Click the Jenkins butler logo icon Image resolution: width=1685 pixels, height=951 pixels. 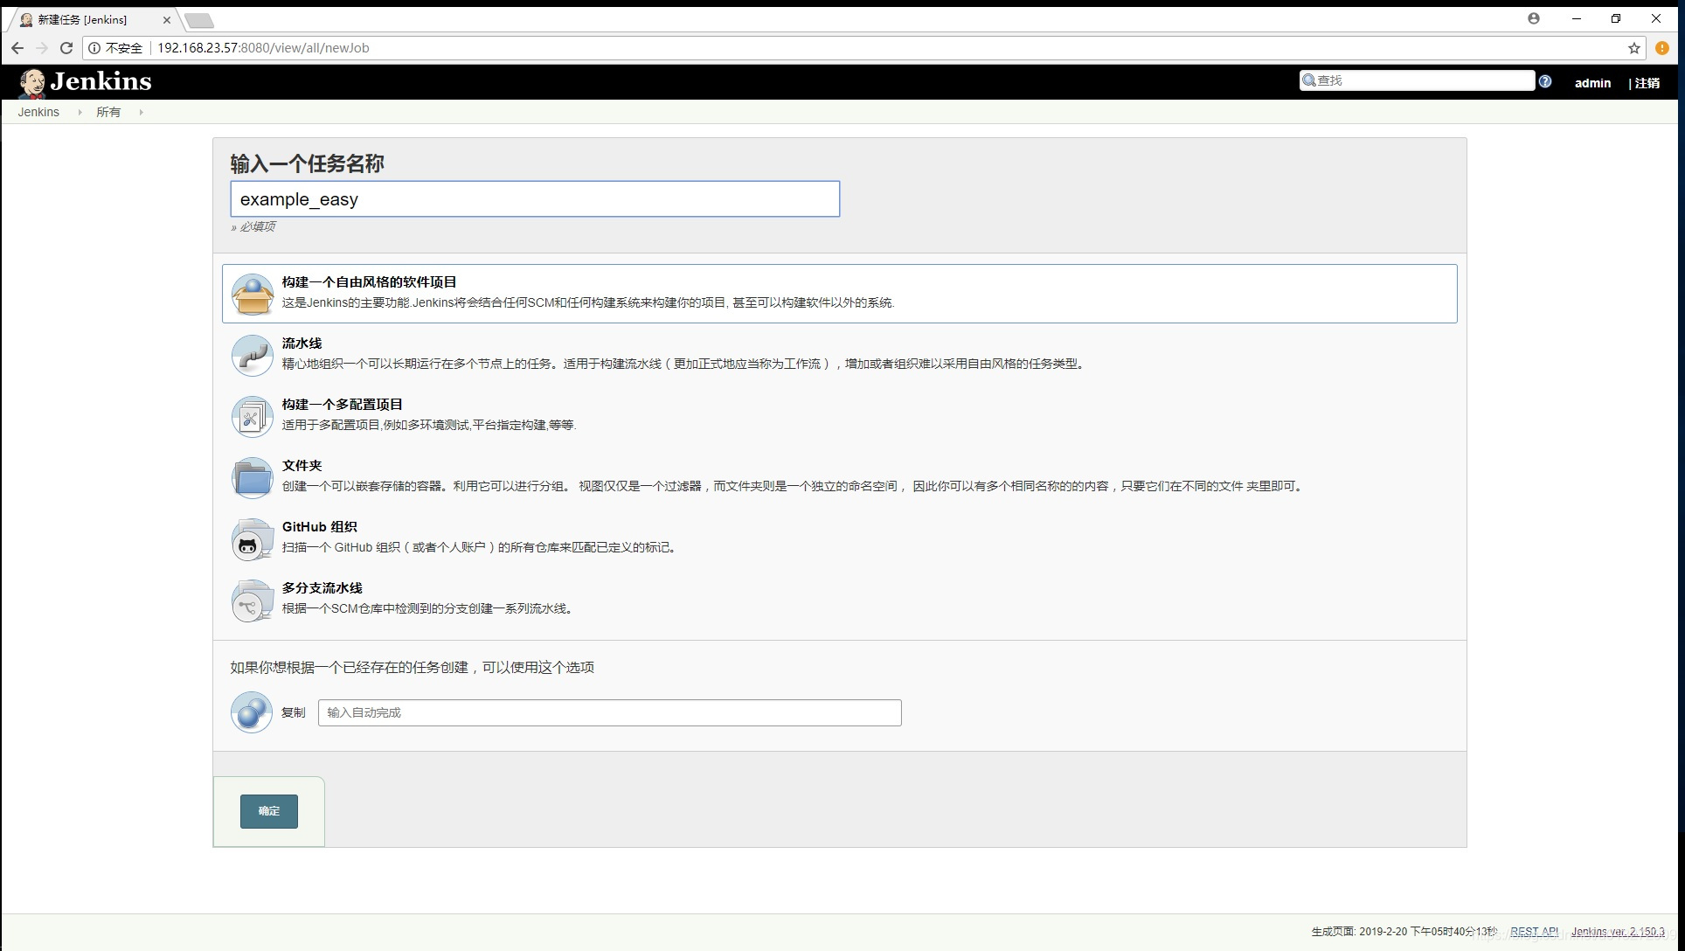point(33,83)
